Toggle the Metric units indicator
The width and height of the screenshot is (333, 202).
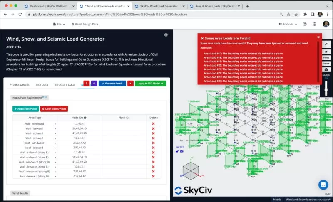click(277, 200)
